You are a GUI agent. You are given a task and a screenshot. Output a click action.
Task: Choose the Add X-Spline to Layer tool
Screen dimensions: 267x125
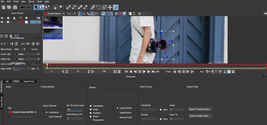74,7
